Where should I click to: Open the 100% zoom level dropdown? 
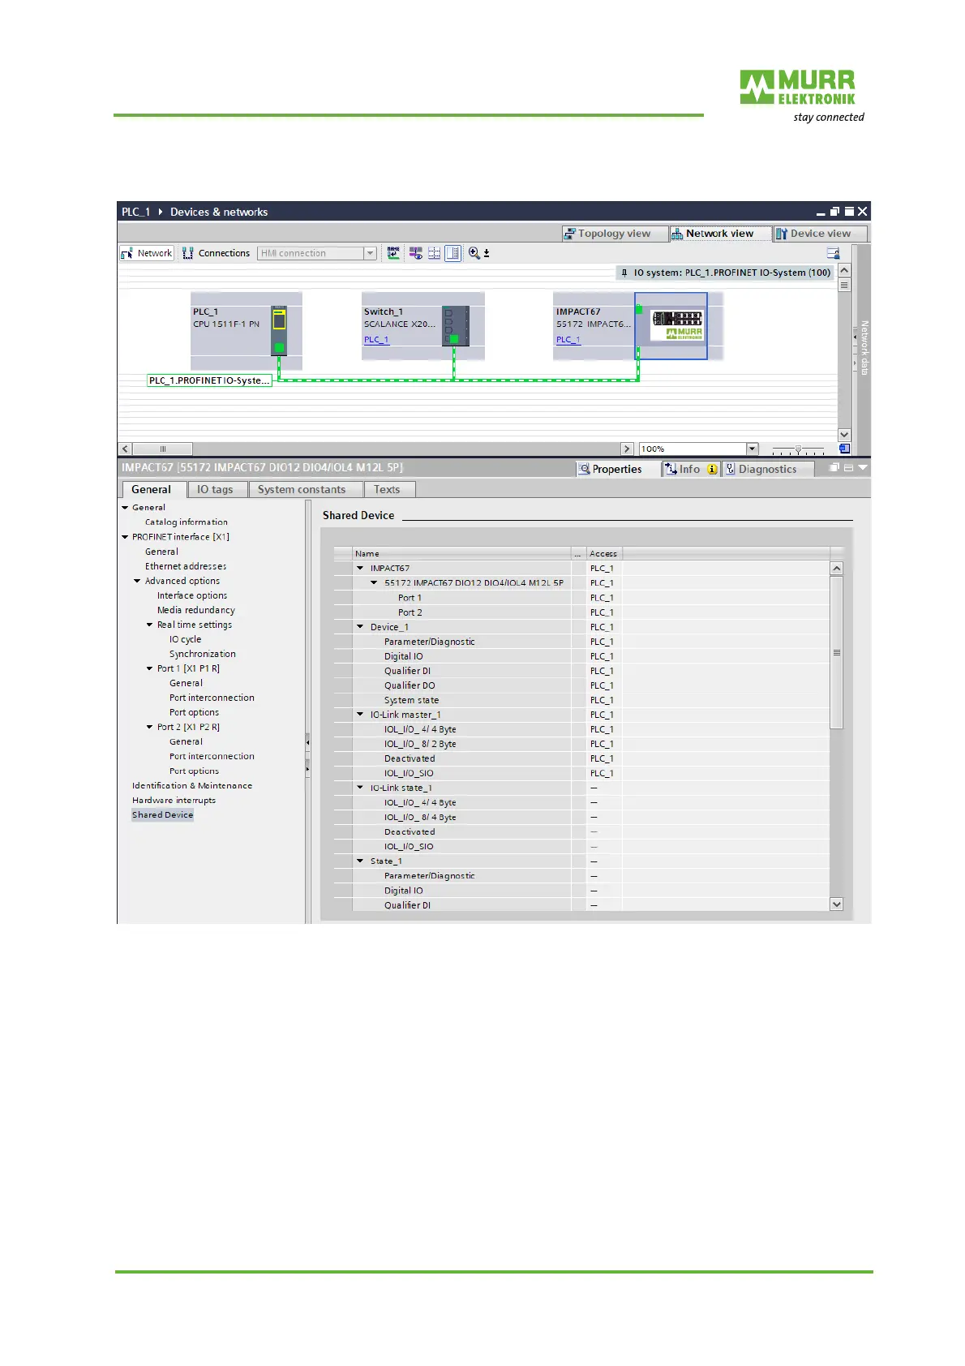[x=752, y=449]
